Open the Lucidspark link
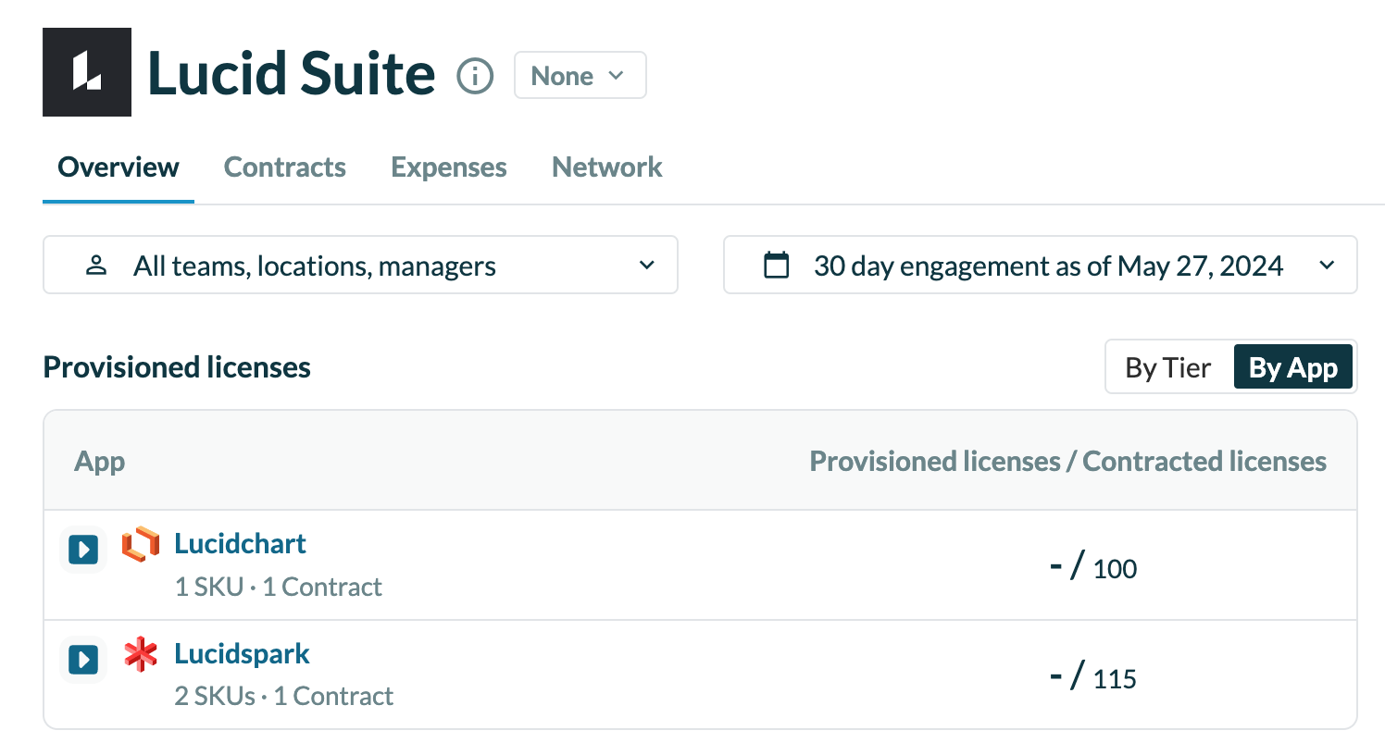The height and width of the screenshot is (755, 1385). 242,653
